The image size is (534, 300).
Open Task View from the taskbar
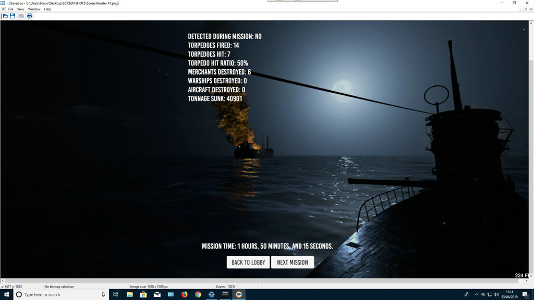116,295
